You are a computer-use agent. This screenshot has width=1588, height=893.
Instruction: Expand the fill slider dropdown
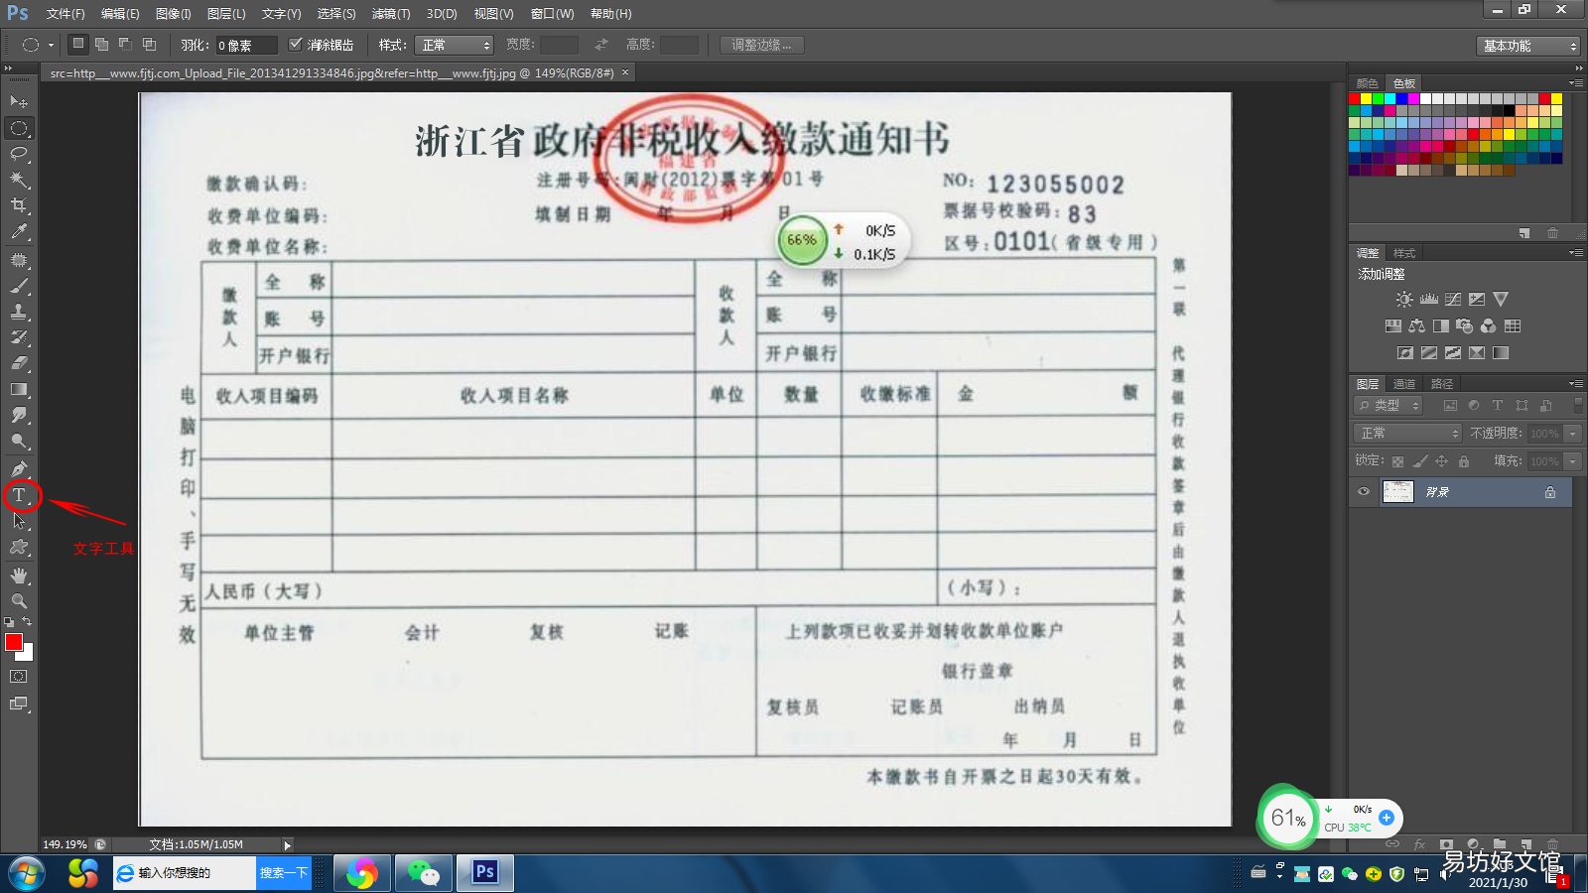pos(1572,461)
